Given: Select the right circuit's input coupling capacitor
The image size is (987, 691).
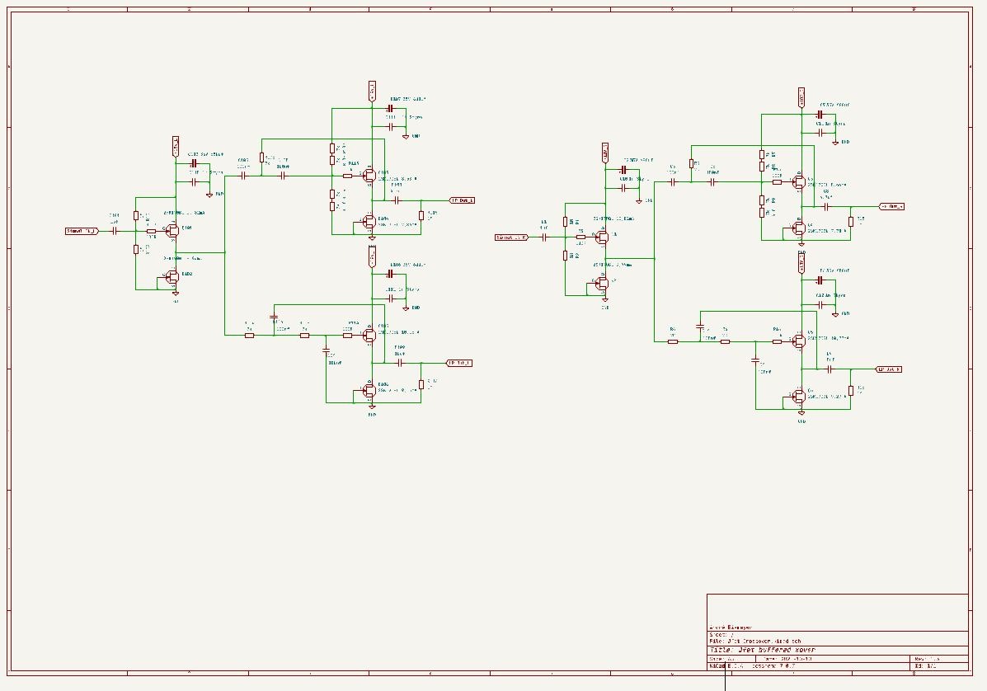Looking at the screenshot, I should (544, 237).
